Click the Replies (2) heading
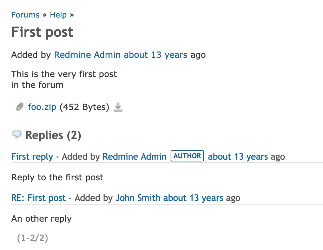Viewport: 323px width, 250px height. click(53, 135)
